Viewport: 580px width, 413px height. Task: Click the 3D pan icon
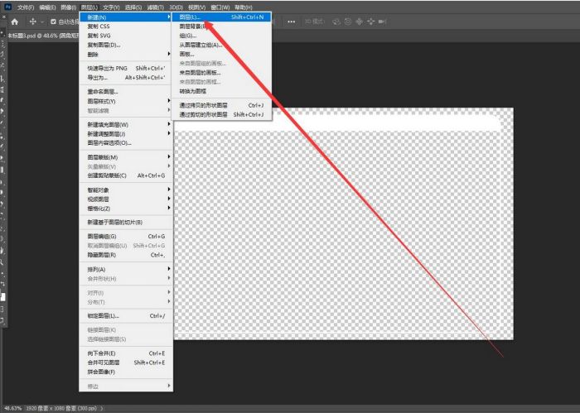pos(360,22)
